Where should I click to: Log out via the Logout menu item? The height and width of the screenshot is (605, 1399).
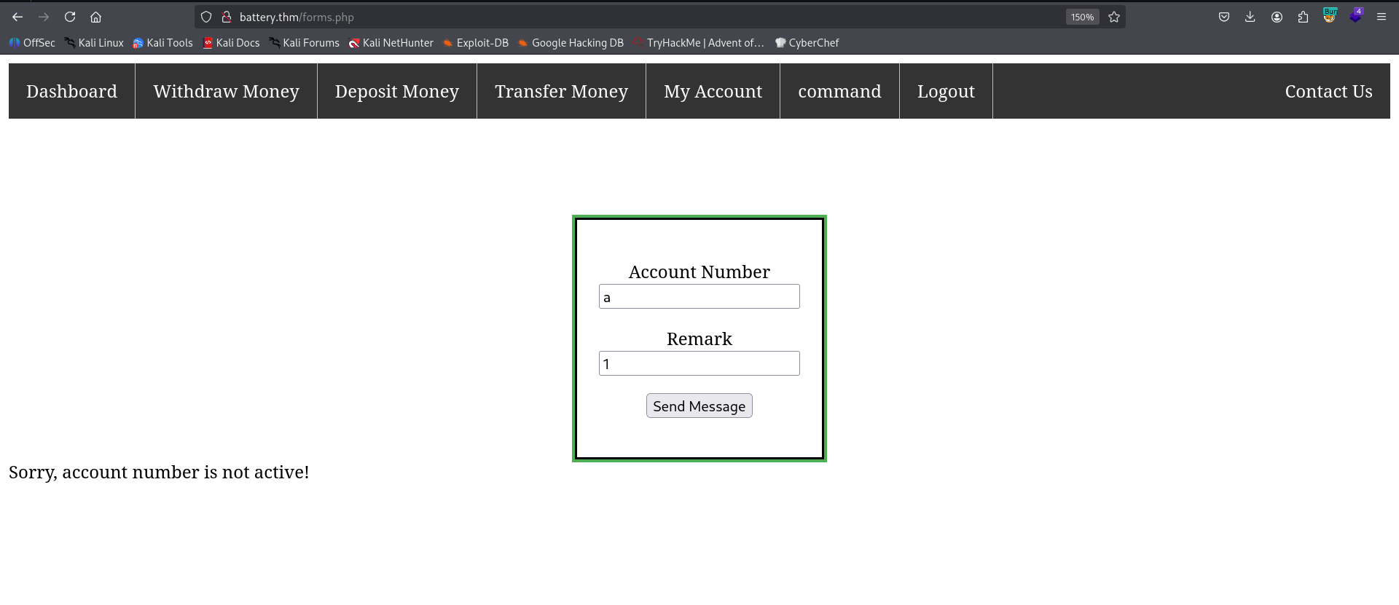point(947,91)
